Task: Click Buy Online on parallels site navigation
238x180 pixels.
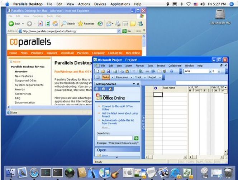Action: [x=133, y=53]
